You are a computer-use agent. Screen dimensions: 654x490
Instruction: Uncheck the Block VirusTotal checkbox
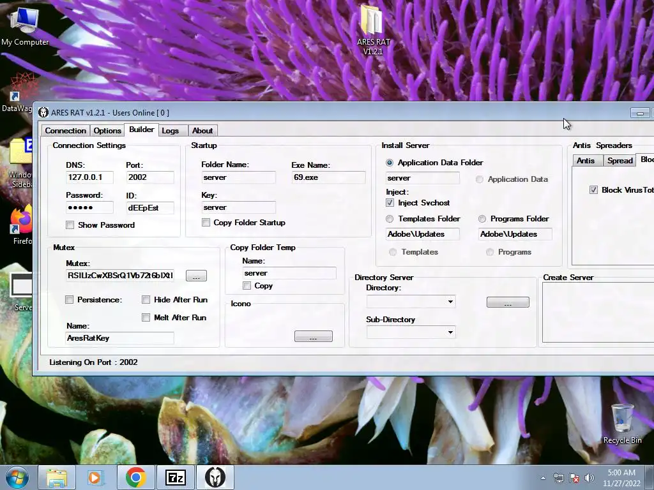[x=593, y=190]
